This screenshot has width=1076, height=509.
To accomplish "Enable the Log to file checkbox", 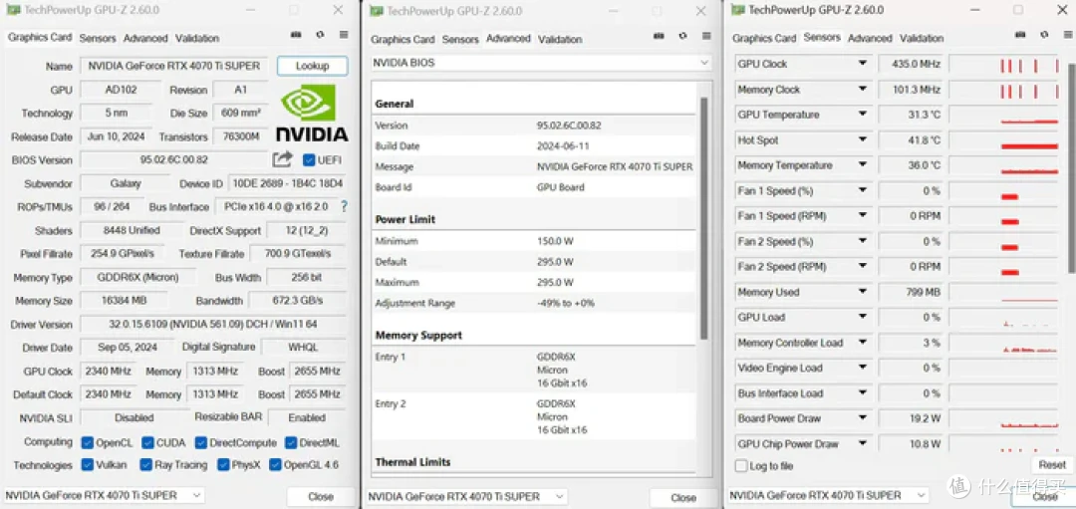I will 740,466.
